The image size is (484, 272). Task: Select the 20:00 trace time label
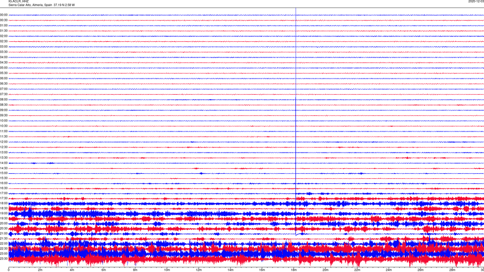pyautogui.click(x=4, y=224)
